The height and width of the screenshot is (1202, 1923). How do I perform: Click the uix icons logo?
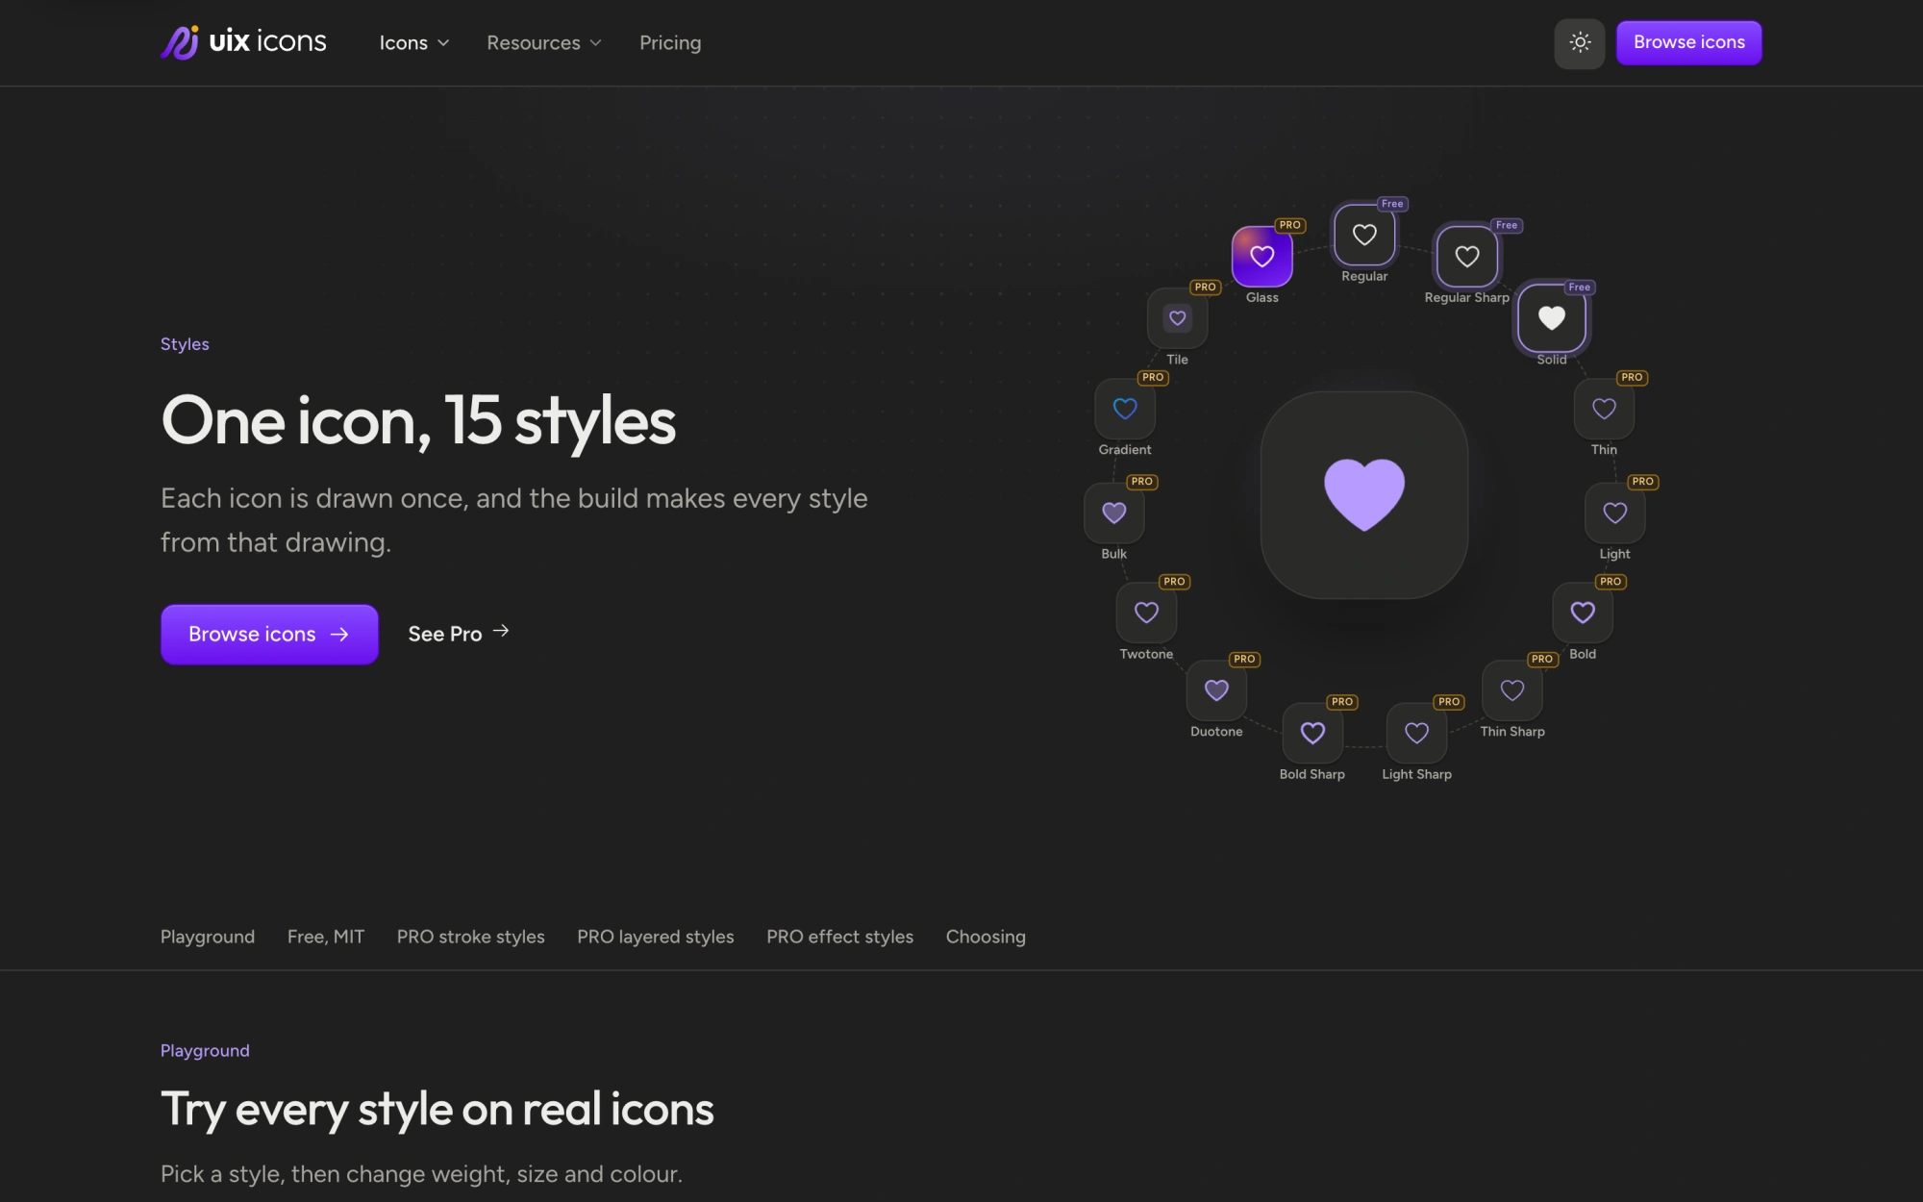click(243, 41)
